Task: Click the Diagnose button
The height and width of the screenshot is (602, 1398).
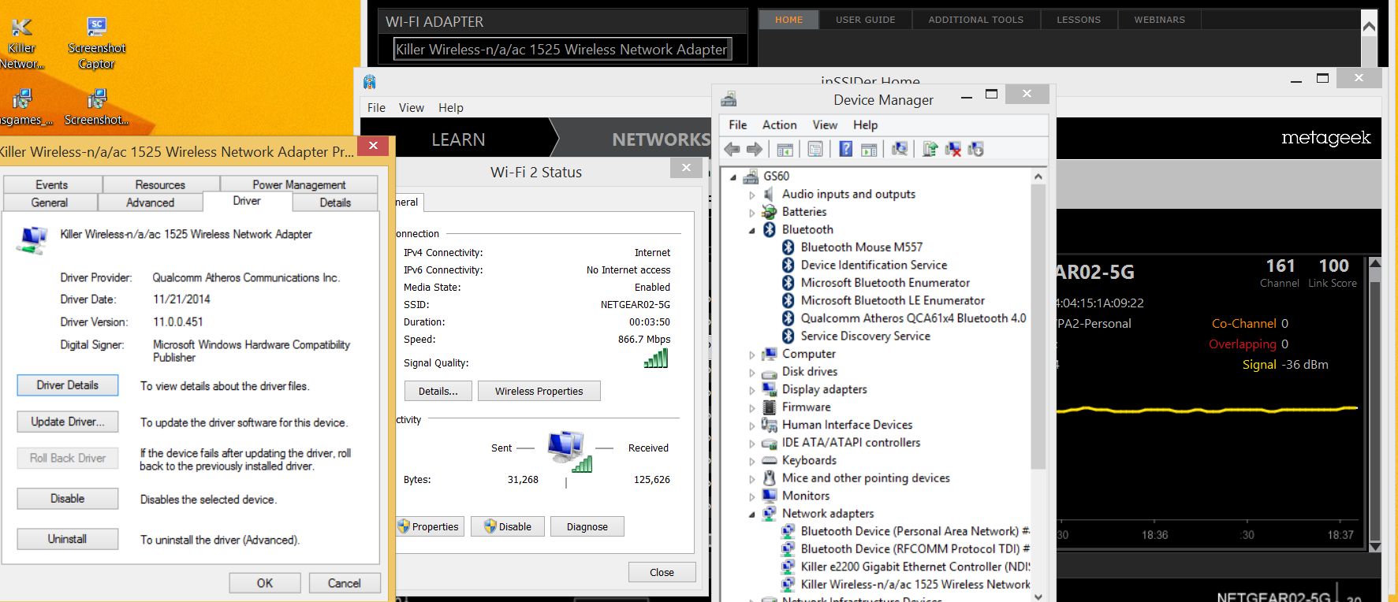Action: [x=587, y=526]
